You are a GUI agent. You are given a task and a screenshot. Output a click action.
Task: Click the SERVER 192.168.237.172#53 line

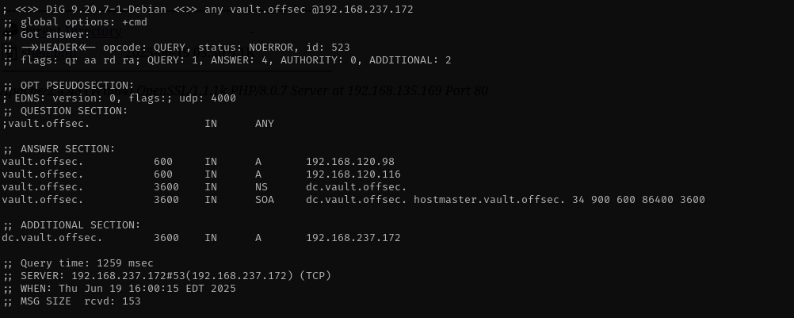pos(166,276)
